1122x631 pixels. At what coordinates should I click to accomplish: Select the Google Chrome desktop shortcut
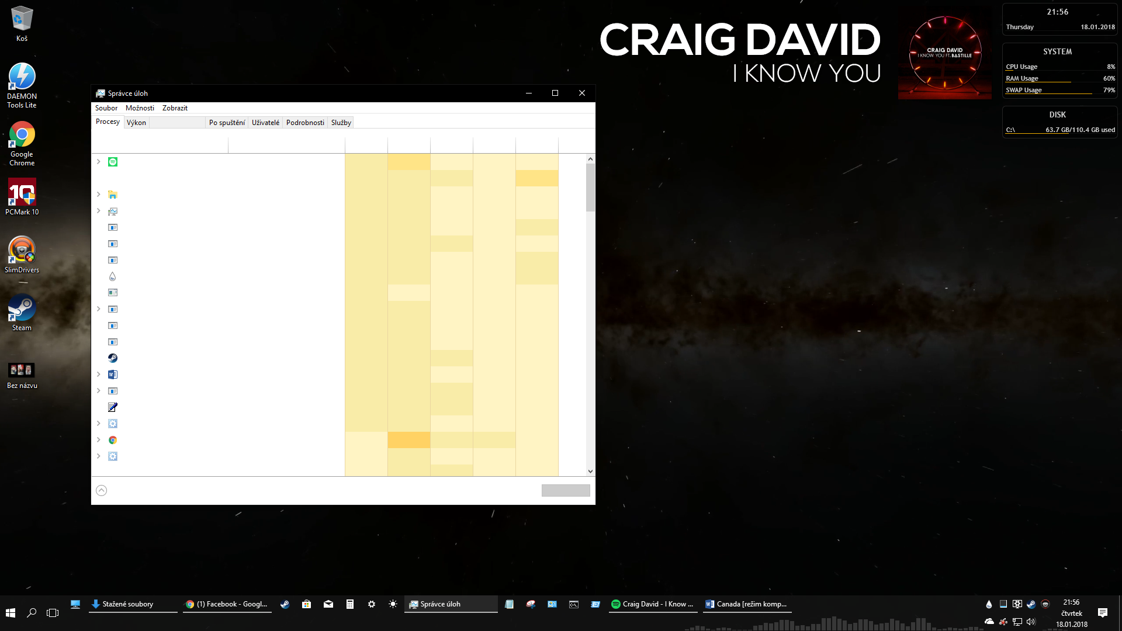click(x=22, y=144)
